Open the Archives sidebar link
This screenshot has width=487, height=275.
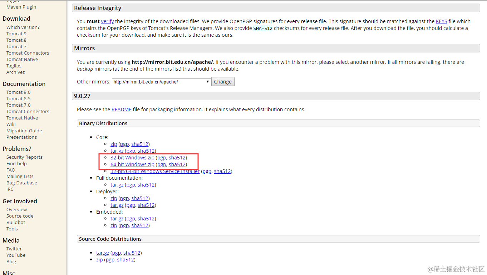pyautogui.click(x=16, y=72)
